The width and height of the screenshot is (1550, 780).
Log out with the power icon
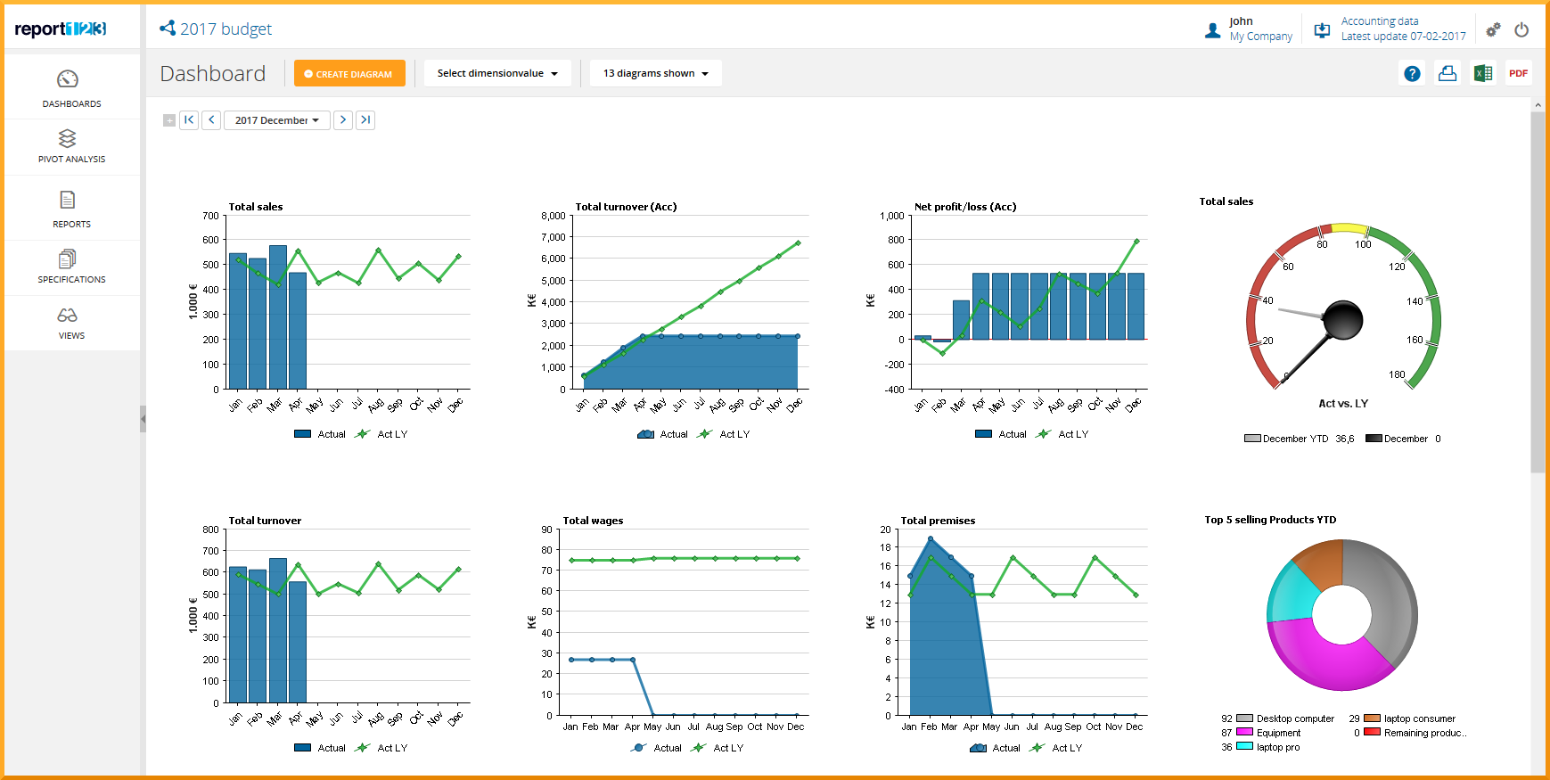[x=1521, y=29]
